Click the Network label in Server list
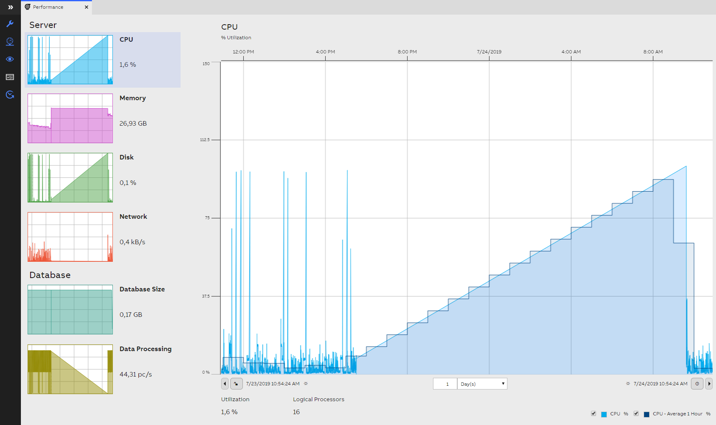716x425 pixels. 133,216
